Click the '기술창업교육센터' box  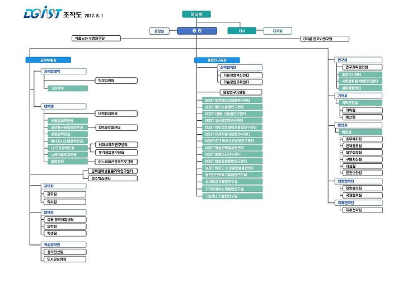tap(241, 82)
